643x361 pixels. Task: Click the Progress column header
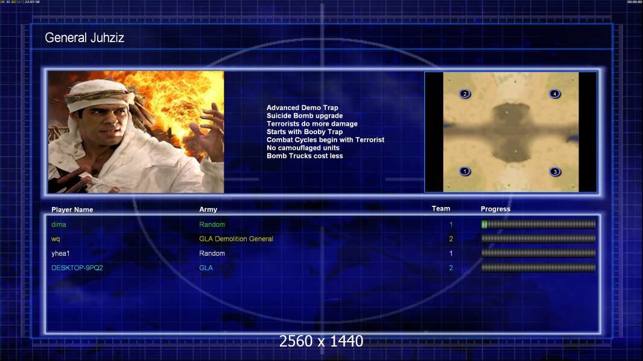tap(495, 209)
